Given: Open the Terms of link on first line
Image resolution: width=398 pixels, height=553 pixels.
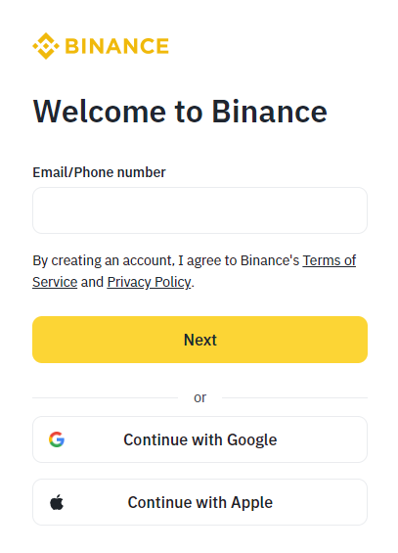Looking at the screenshot, I should (329, 260).
